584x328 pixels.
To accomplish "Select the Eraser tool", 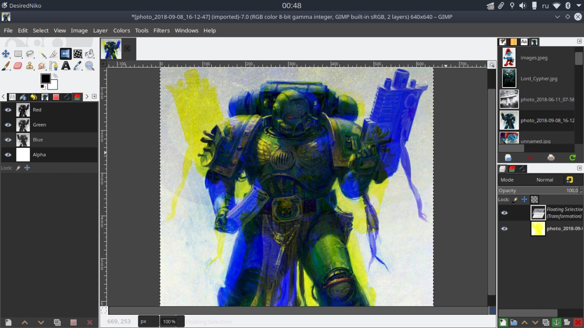I will 18,66.
